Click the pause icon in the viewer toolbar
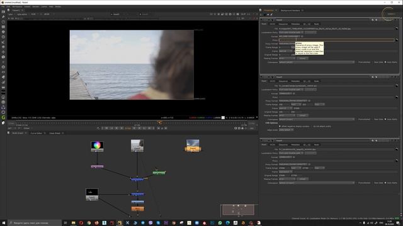Screen dimensions: 403x226 pos(238,14)
